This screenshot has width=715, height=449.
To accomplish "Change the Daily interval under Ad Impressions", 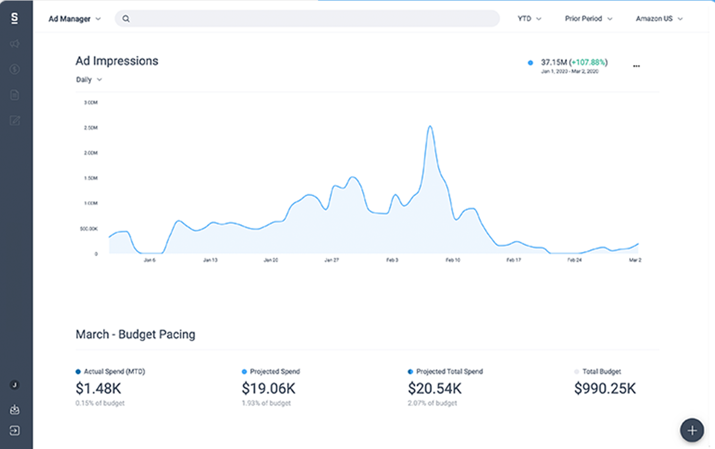I will pyautogui.click(x=89, y=80).
